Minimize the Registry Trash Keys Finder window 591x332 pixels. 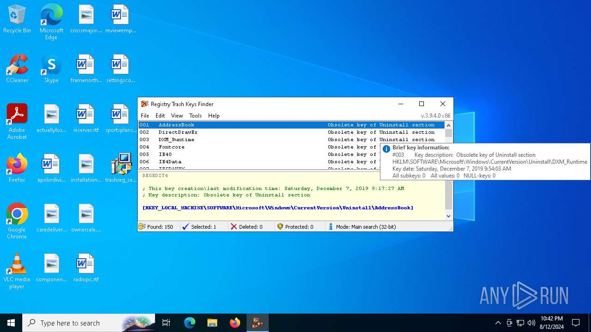pos(401,104)
